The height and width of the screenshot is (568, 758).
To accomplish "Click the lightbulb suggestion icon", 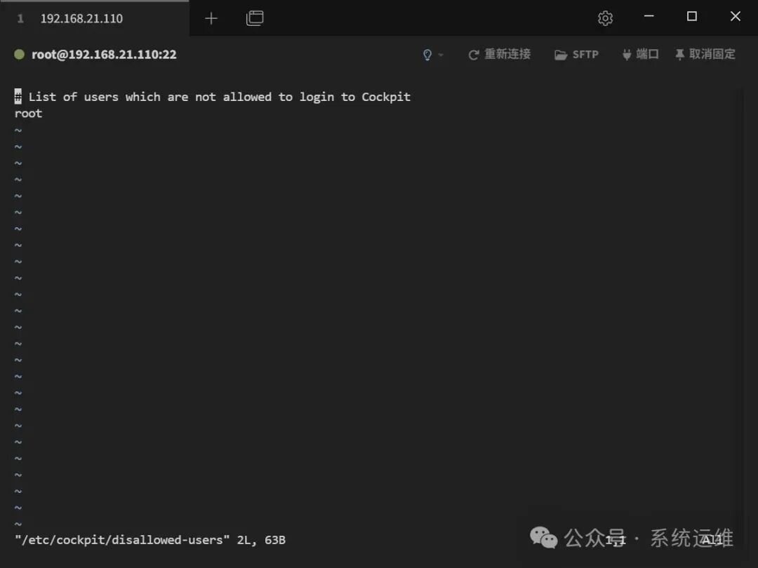I will (427, 54).
